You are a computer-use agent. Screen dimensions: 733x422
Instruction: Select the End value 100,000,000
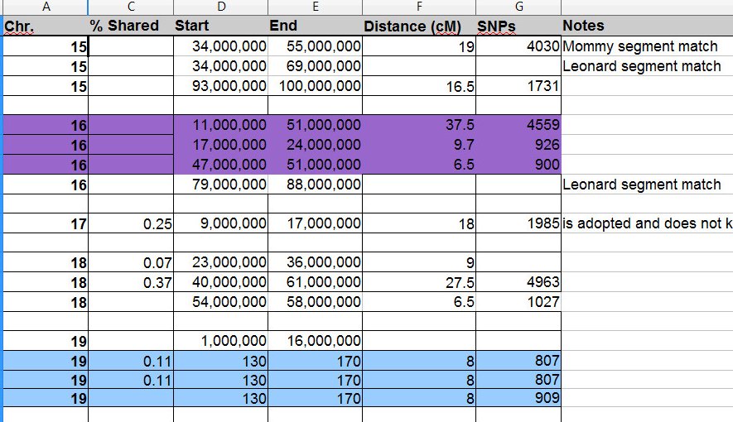(x=315, y=86)
